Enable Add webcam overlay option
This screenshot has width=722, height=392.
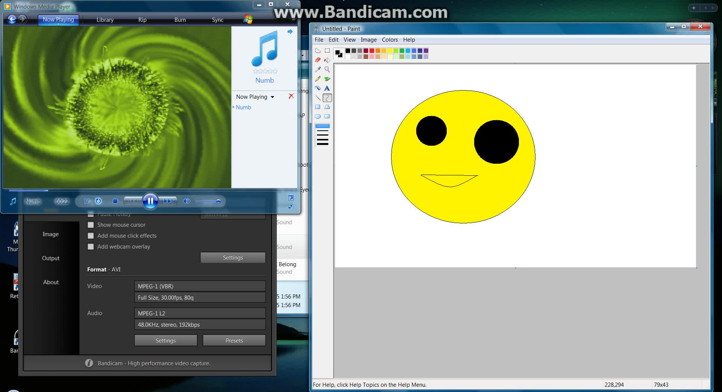91,246
